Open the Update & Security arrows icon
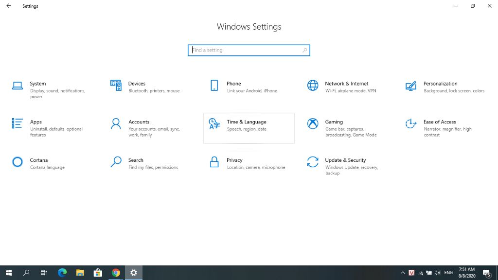 pos(313,162)
